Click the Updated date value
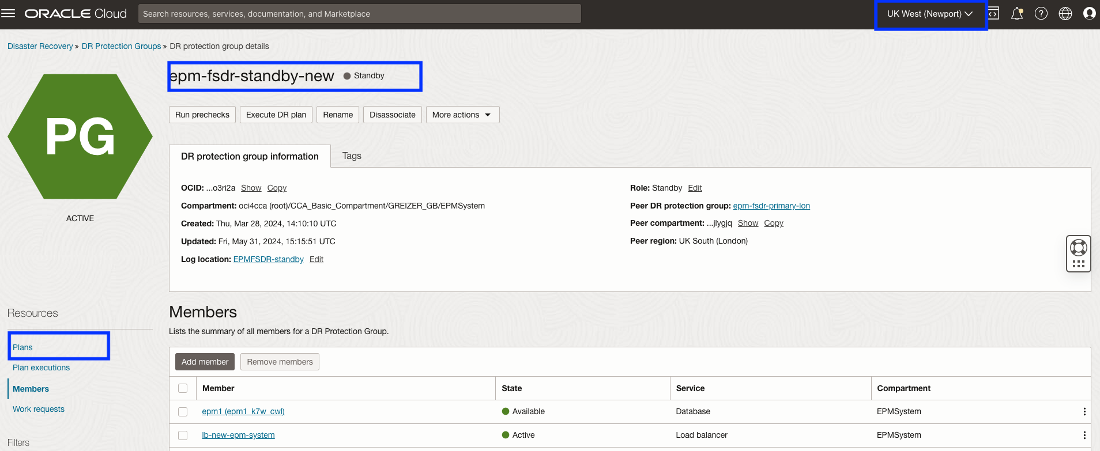The image size is (1100, 451). pyautogui.click(x=277, y=241)
